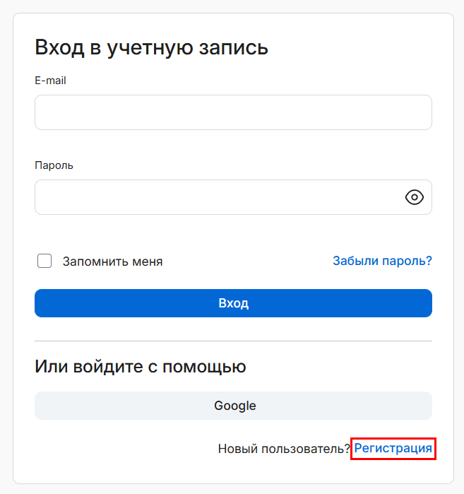The height and width of the screenshot is (494, 464).
Task: Click the Вход в учетную запись heading
Action: tap(151, 48)
